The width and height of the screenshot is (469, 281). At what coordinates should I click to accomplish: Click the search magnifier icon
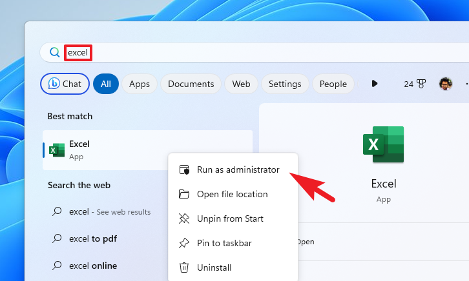(x=54, y=52)
